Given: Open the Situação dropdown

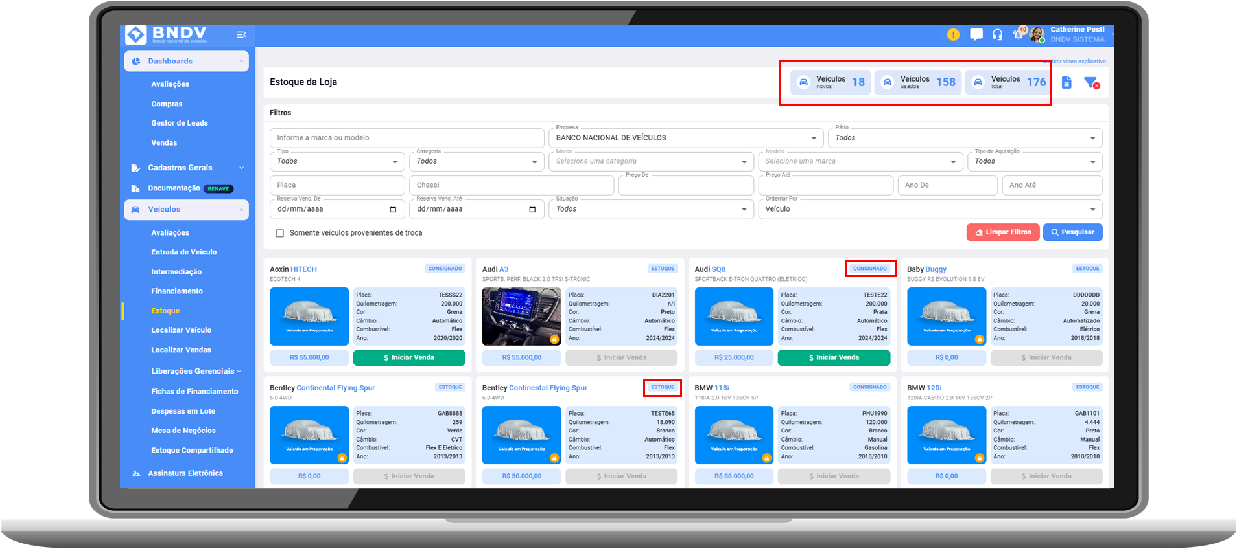Looking at the screenshot, I should tap(652, 209).
